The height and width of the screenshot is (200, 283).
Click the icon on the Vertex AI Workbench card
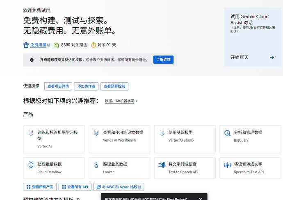(96, 133)
